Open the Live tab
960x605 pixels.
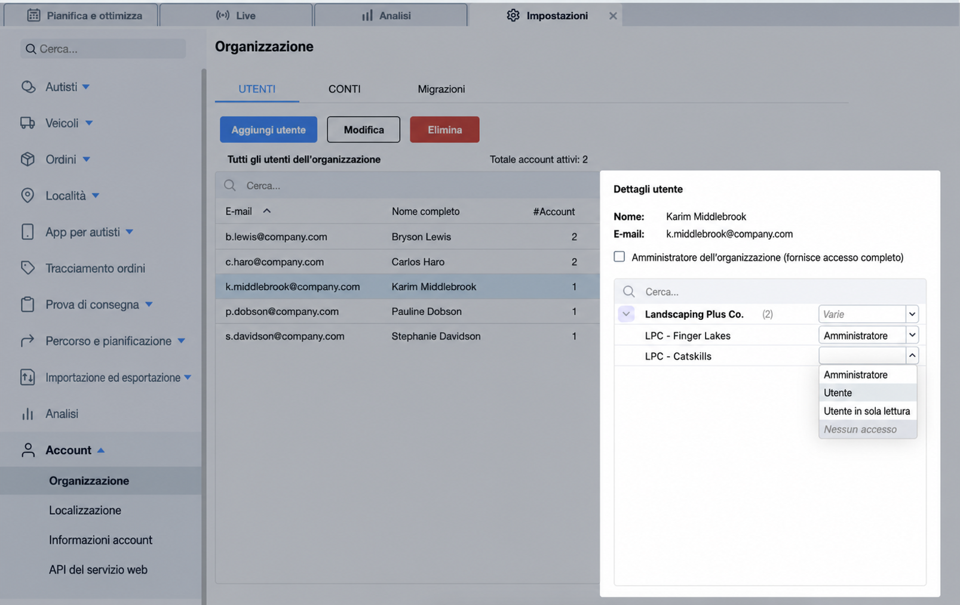[x=236, y=16]
